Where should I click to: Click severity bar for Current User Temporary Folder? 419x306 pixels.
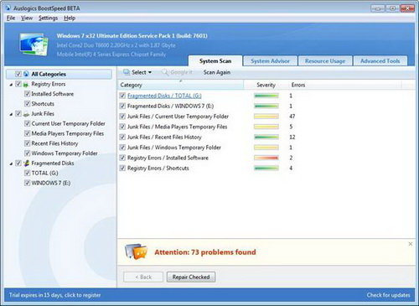coord(266,117)
